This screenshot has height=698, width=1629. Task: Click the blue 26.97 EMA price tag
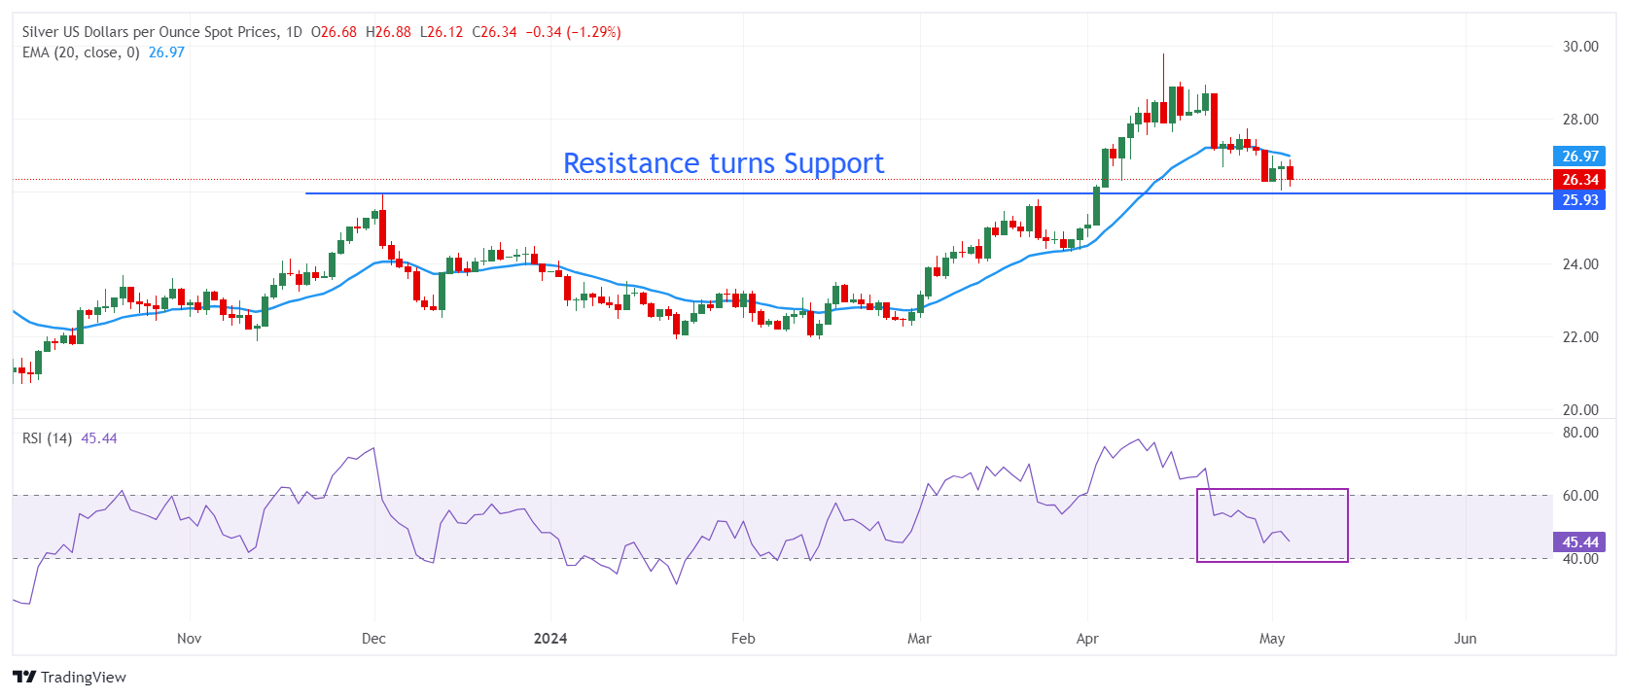click(1579, 157)
